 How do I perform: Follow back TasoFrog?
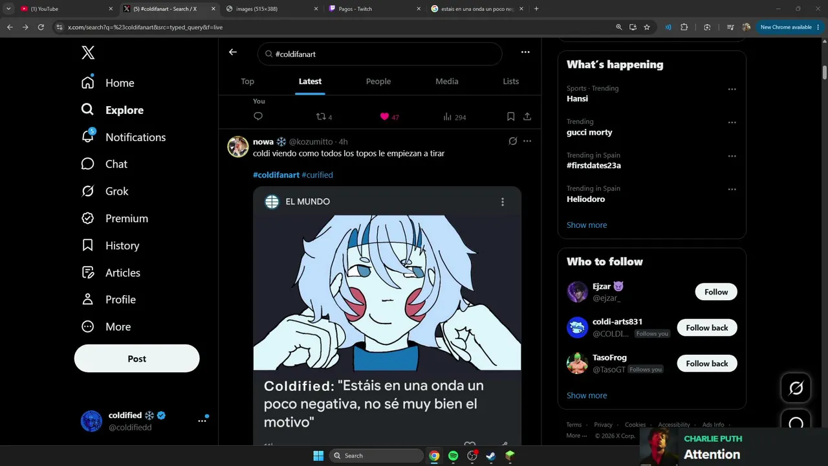click(x=707, y=363)
